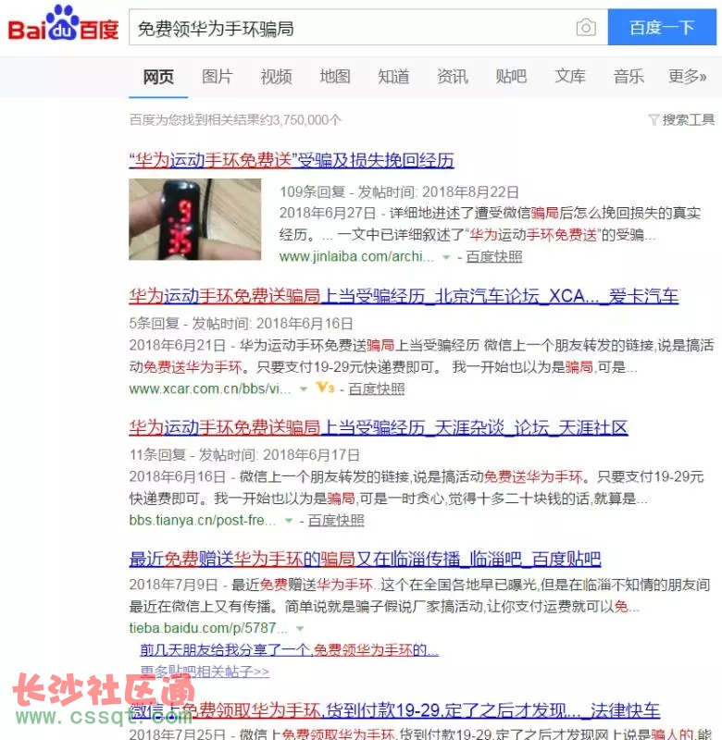Expand the 更多» menu
This screenshot has width=722, height=740.
(687, 77)
